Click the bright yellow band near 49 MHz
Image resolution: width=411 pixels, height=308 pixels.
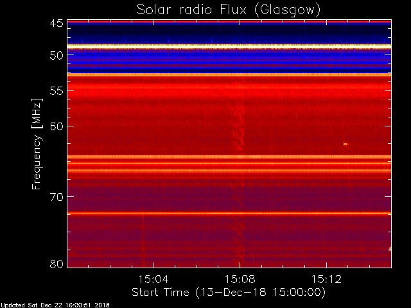229,46
